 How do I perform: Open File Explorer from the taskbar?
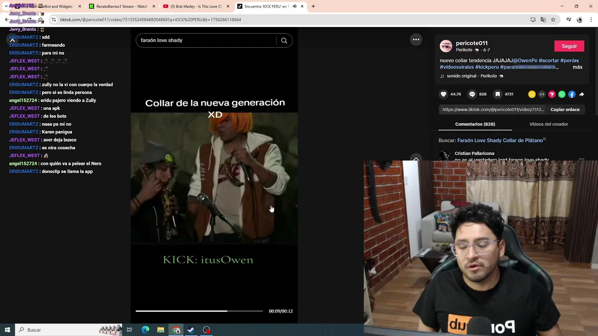pyautogui.click(x=160, y=330)
